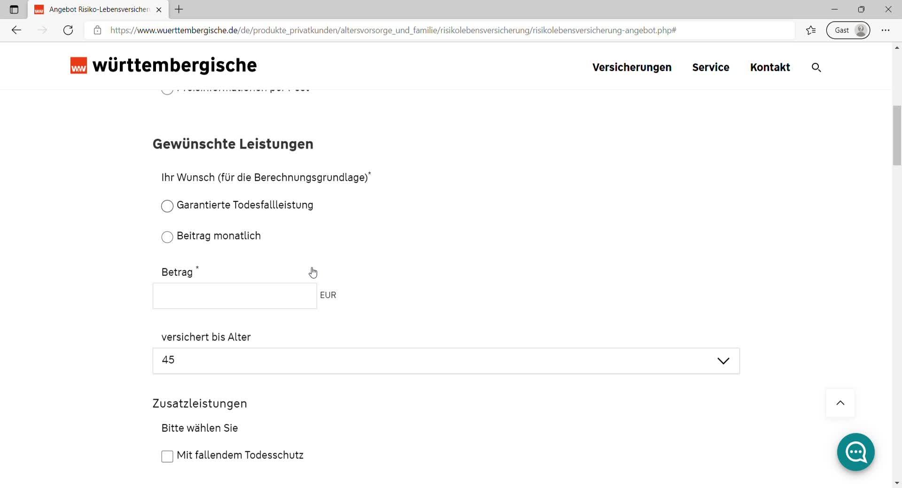
Task: Enable Mit fallendem Todesschutz checkbox
Action: tap(167, 456)
